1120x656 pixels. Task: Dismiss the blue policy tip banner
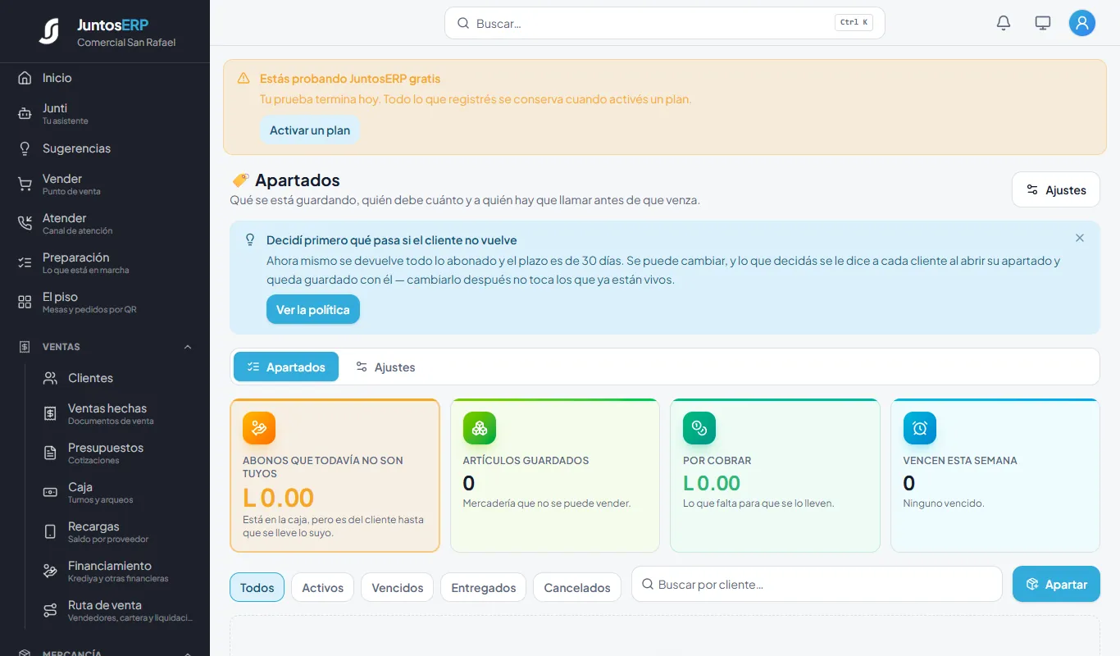click(1080, 238)
